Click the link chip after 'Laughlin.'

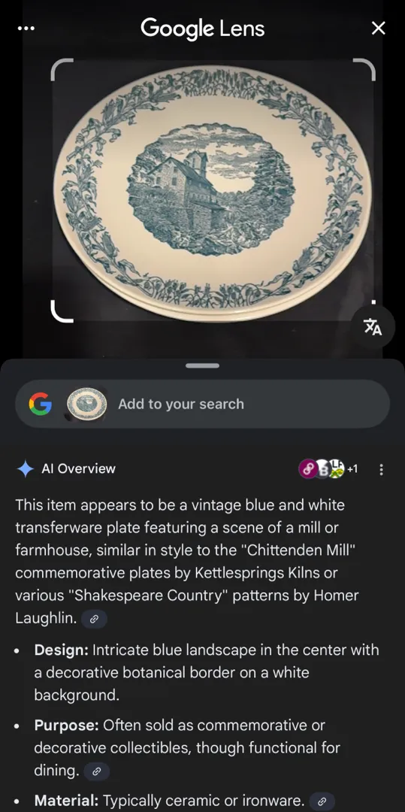[94, 619]
